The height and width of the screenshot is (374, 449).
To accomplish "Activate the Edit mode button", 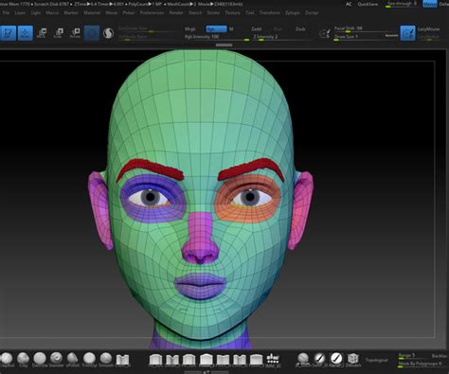I will coord(8,33).
